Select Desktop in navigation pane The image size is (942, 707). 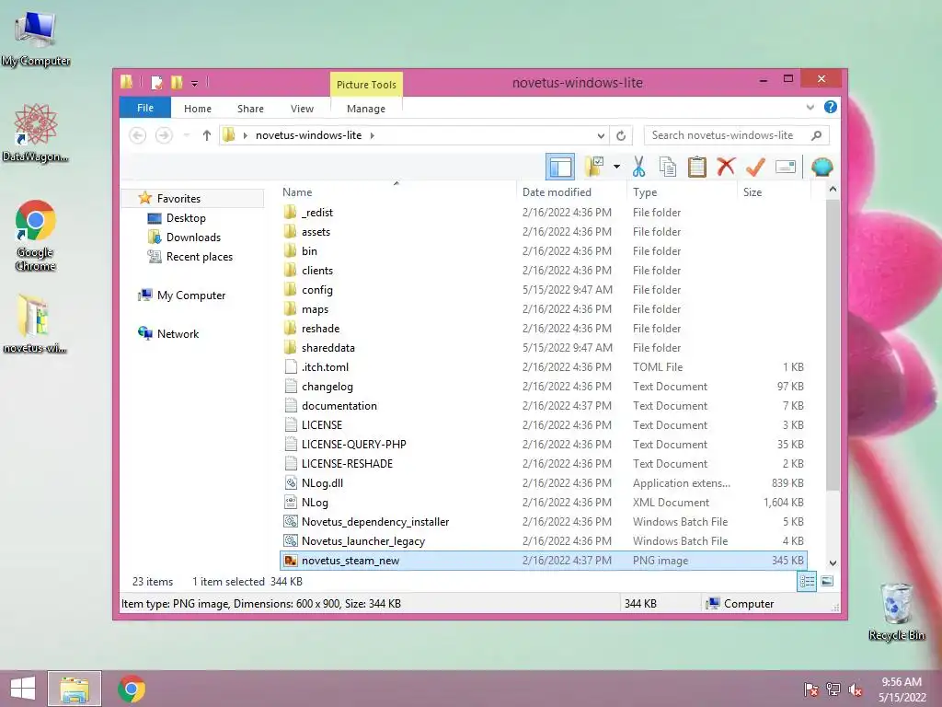coord(186,217)
